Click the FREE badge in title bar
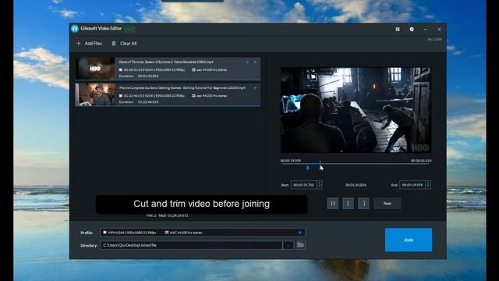The width and height of the screenshot is (499, 281). point(130,29)
